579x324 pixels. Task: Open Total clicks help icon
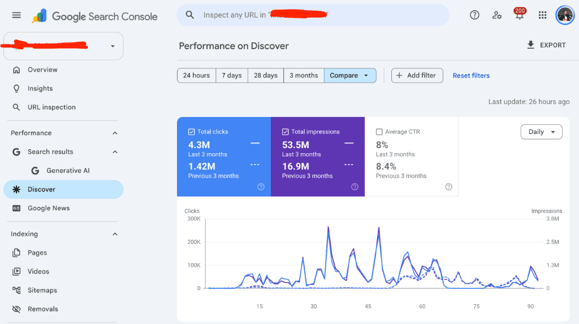pos(261,187)
